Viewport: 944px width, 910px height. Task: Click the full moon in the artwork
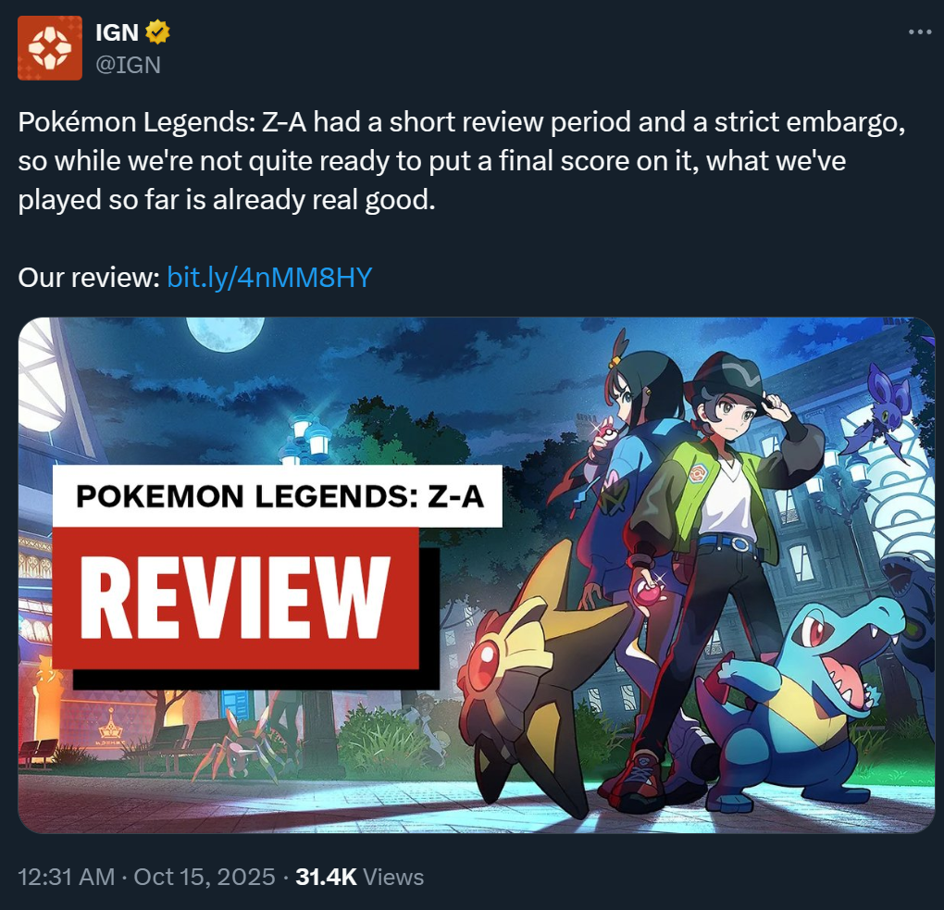[225, 334]
